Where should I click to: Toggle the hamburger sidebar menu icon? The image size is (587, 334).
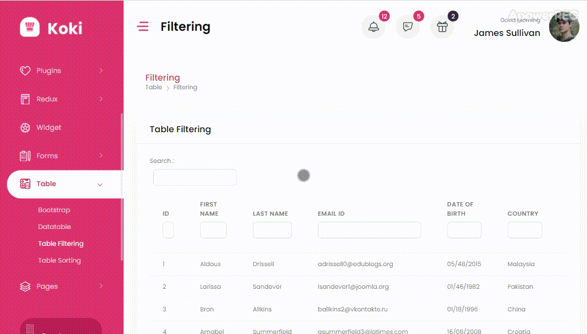(143, 27)
